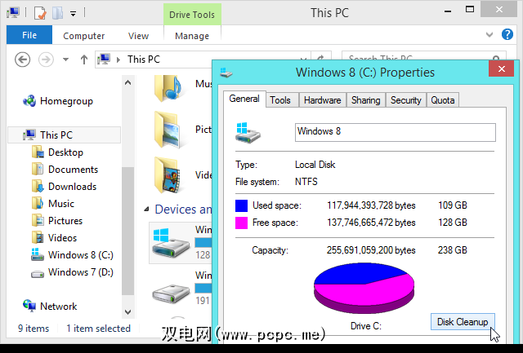
Task: Click the Desktop folder icon in tree
Action: pos(38,152)
